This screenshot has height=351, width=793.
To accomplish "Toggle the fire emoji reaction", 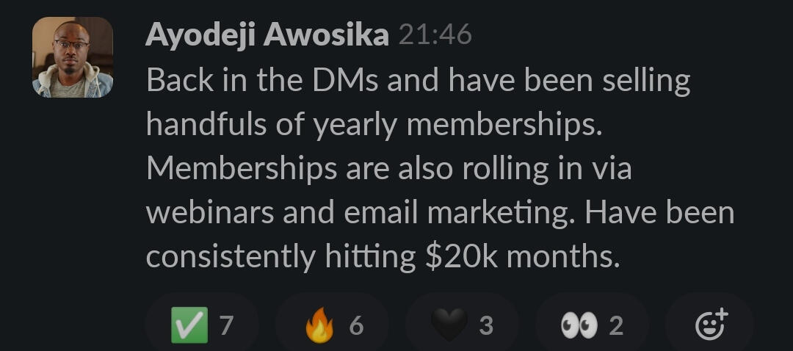I will (332, 324).
